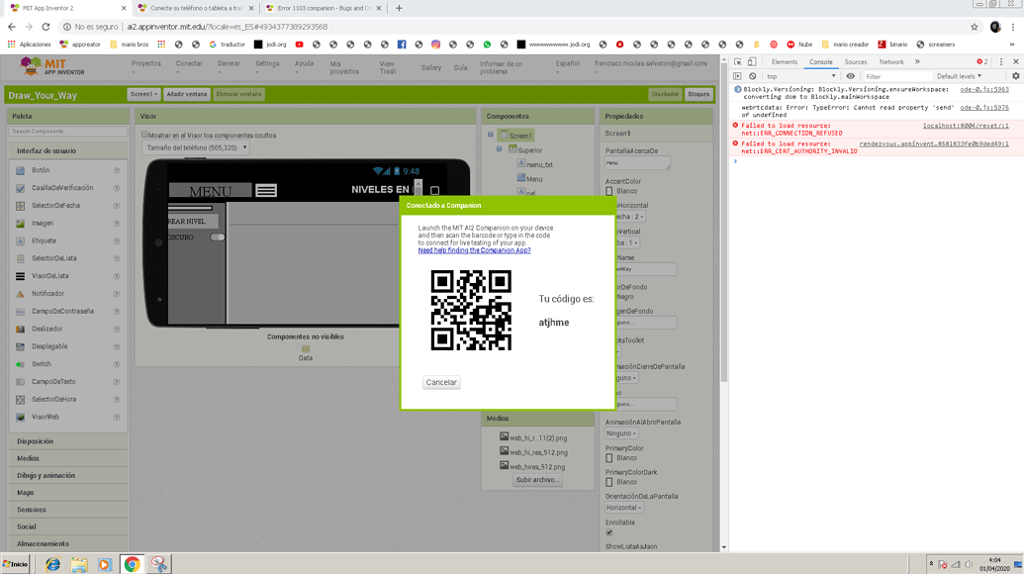Switch to the Bloques view button

[698, 95]
